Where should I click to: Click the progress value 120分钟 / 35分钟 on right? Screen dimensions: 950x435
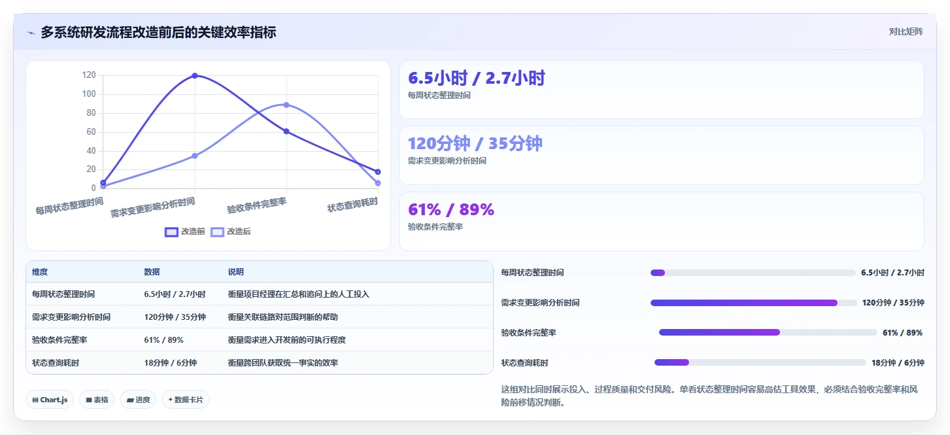893,303
